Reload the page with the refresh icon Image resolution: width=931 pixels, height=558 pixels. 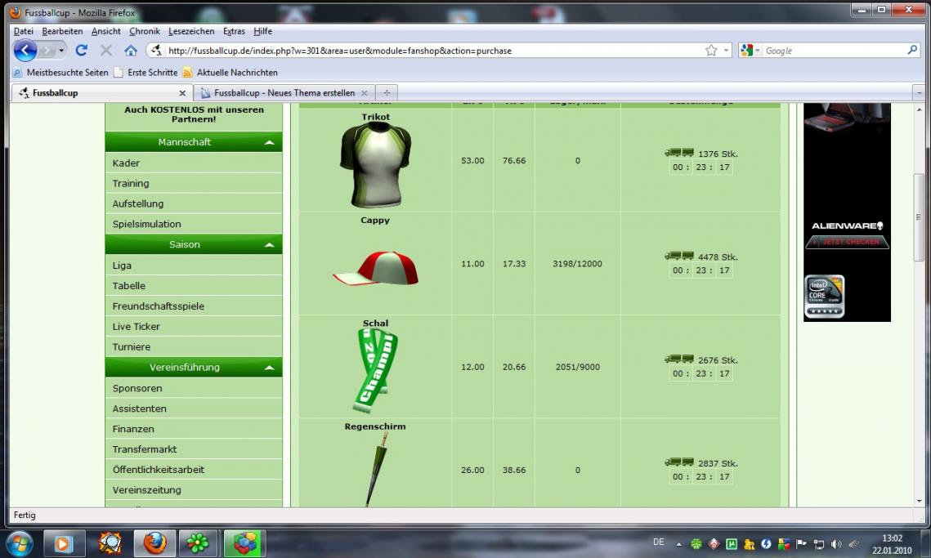[81, 51]
